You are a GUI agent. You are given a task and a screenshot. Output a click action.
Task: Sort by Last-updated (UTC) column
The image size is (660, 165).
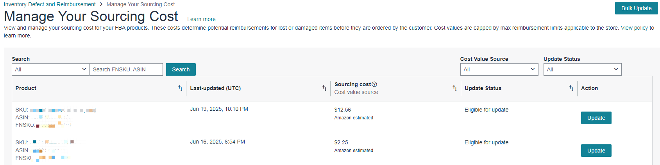pyautogui.click(x=324, y=88)
